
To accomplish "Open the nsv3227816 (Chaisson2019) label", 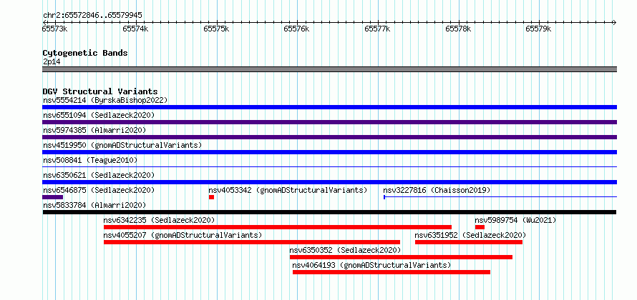I will click(x=437, y=190).
